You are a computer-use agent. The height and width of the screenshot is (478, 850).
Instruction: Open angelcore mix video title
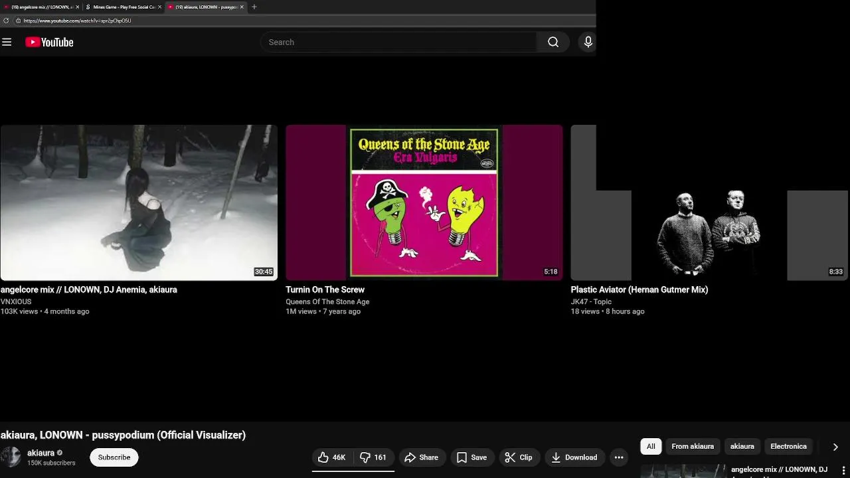pos(89,289)
